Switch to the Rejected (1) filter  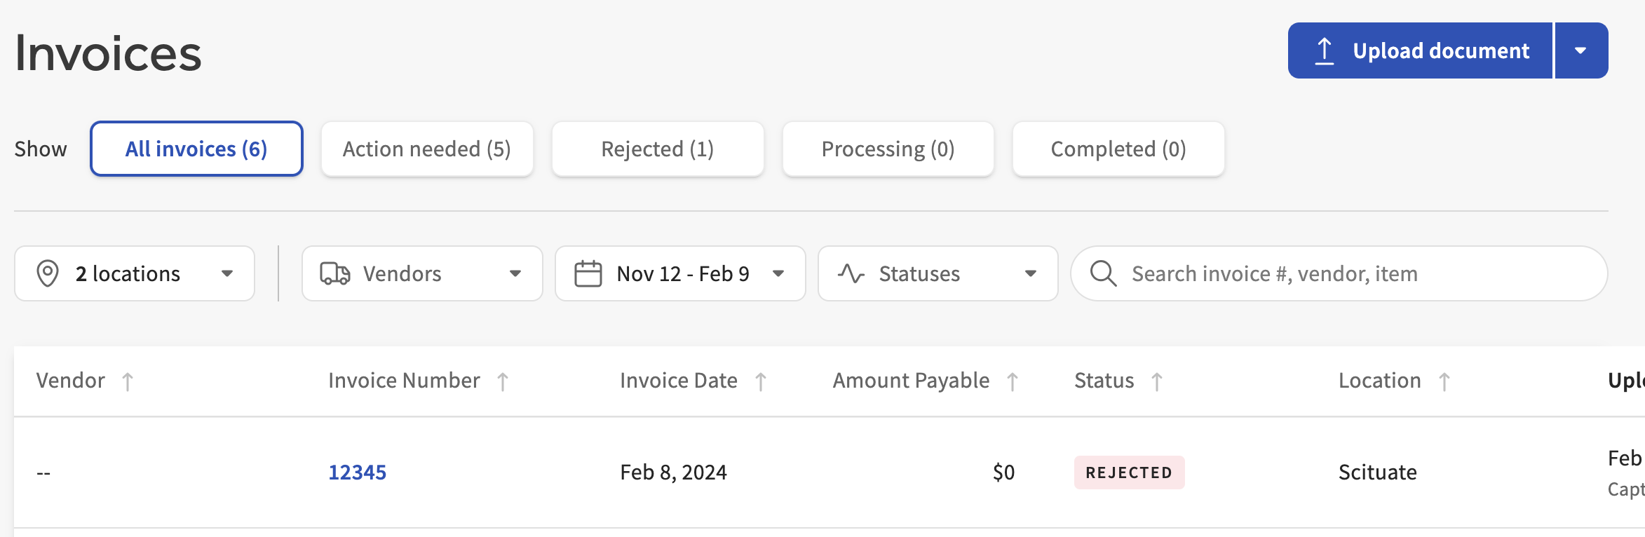click(x=657, y=149)
